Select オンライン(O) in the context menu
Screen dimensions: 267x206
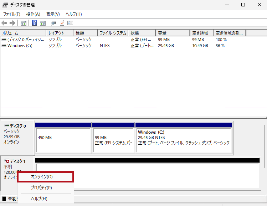tap(42, 177)
